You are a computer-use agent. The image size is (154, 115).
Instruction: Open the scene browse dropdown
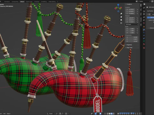137,1
